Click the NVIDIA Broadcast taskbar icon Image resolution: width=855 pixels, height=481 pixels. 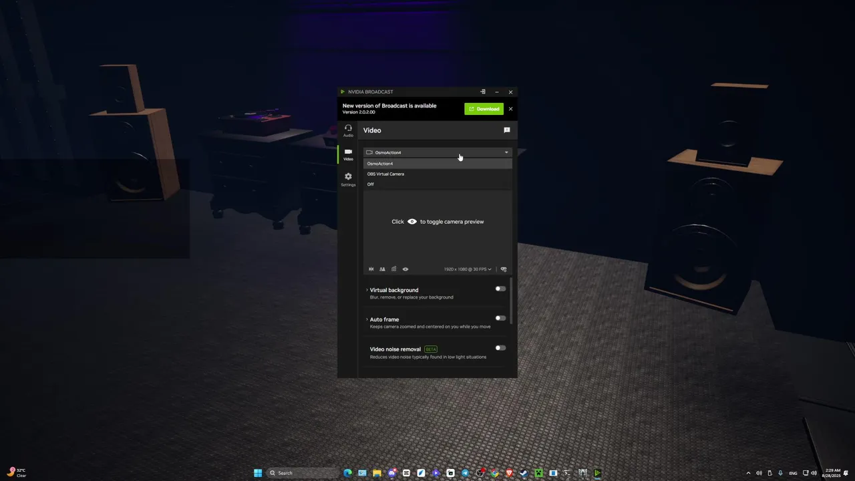(x=597, y=473)
